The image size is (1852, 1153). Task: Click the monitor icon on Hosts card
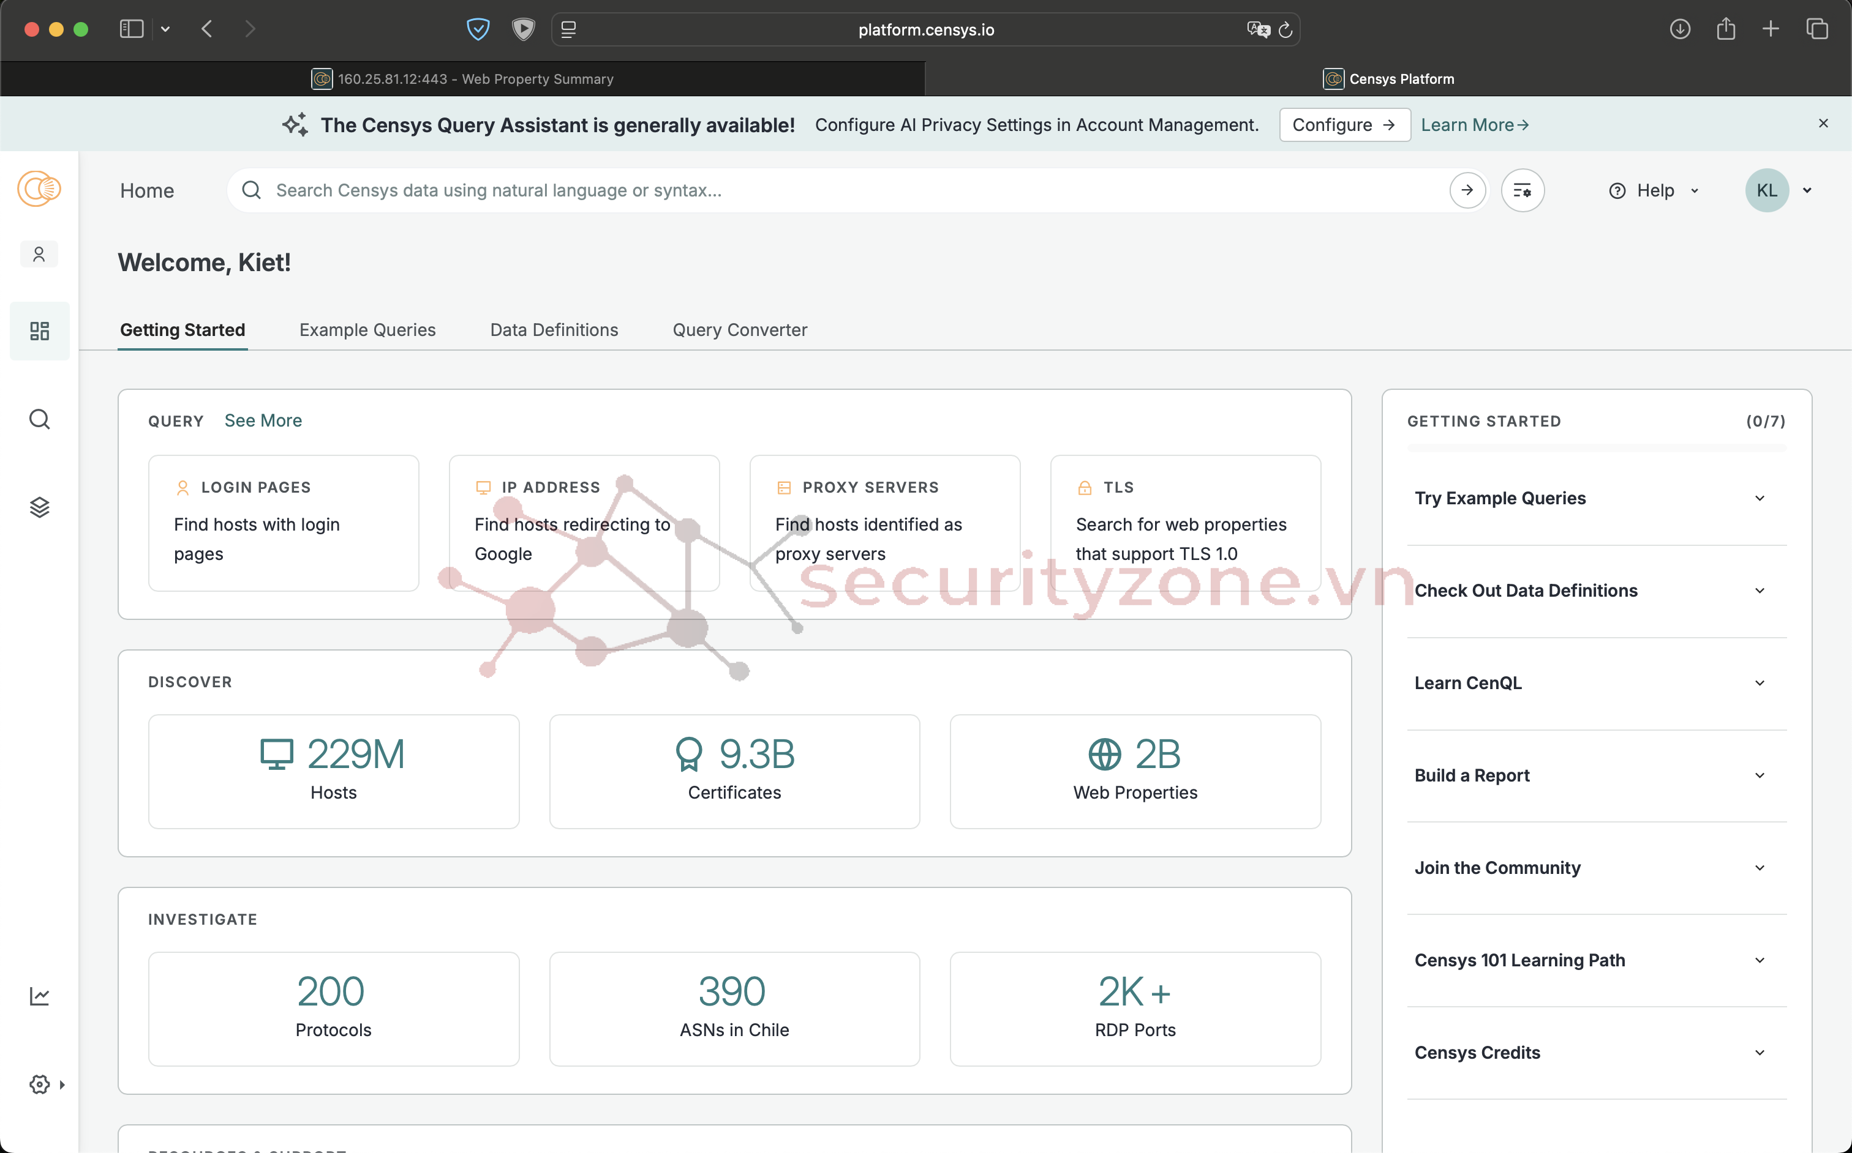[276, 754]
